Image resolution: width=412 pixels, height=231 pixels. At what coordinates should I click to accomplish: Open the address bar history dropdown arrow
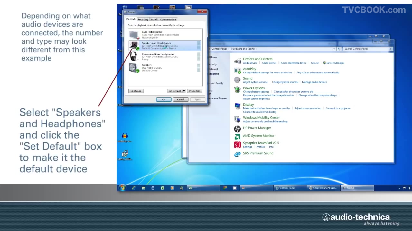pyautogui.click(x=334, y=49)
